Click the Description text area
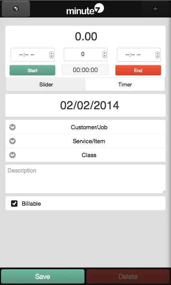Screen dimensions: 171x285 85,179
